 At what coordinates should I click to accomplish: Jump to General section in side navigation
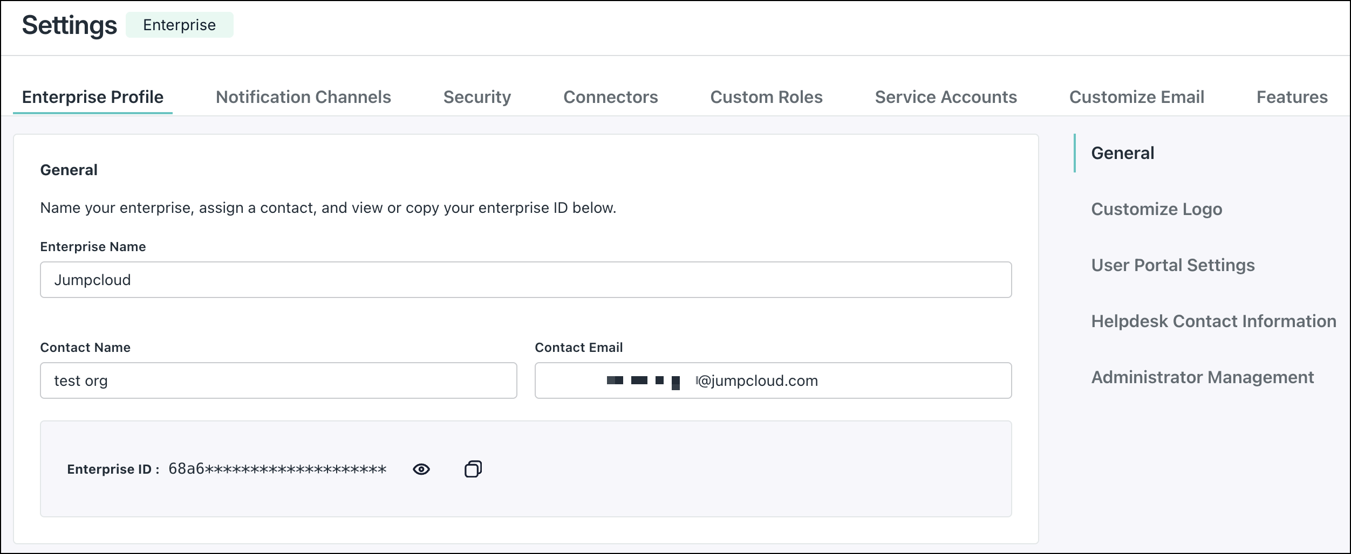click(1123, 153)
